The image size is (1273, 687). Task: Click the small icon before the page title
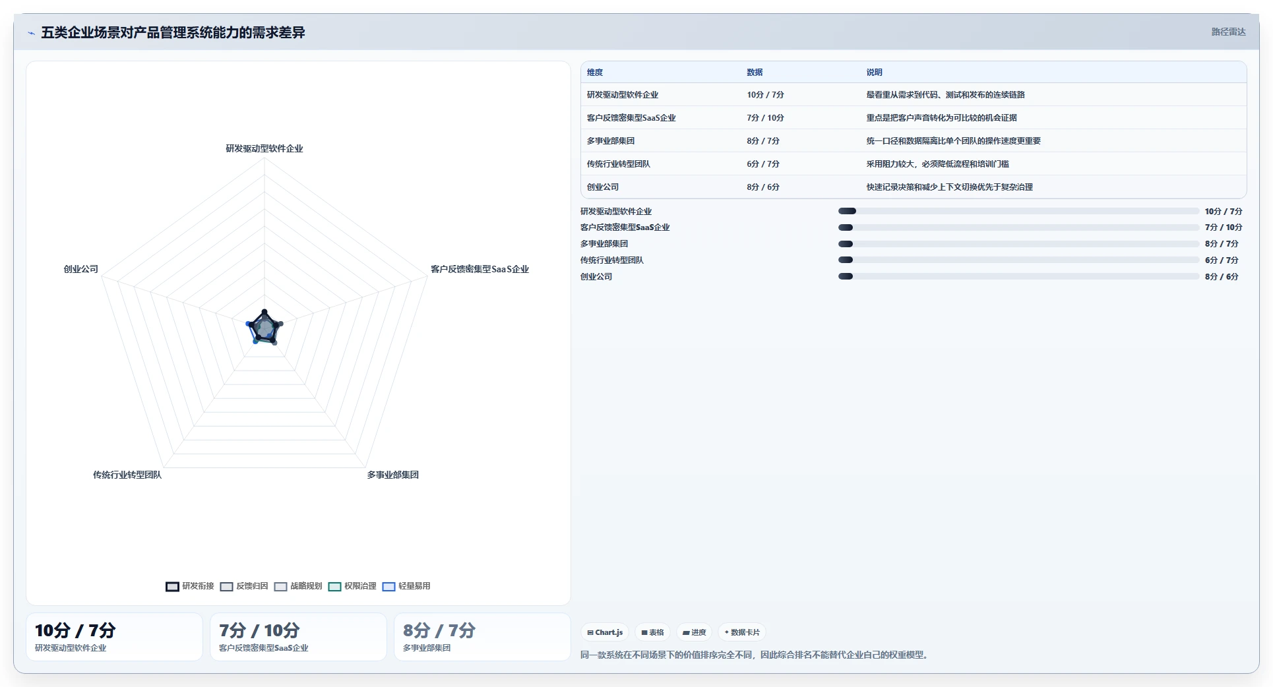tap(31, 33)
